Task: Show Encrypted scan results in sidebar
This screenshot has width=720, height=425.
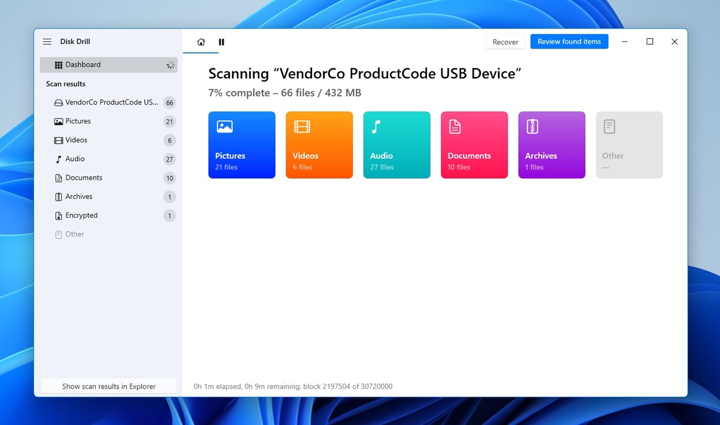Action: click(x=109, y=216)
